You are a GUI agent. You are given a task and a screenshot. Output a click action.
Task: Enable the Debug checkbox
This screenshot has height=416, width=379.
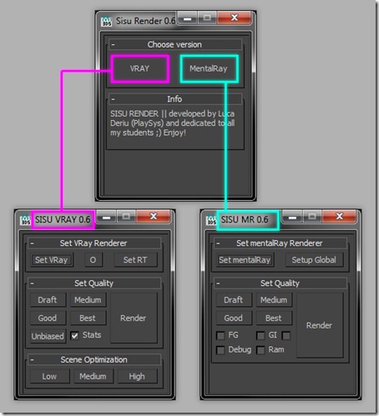click(x=220, y=350)
